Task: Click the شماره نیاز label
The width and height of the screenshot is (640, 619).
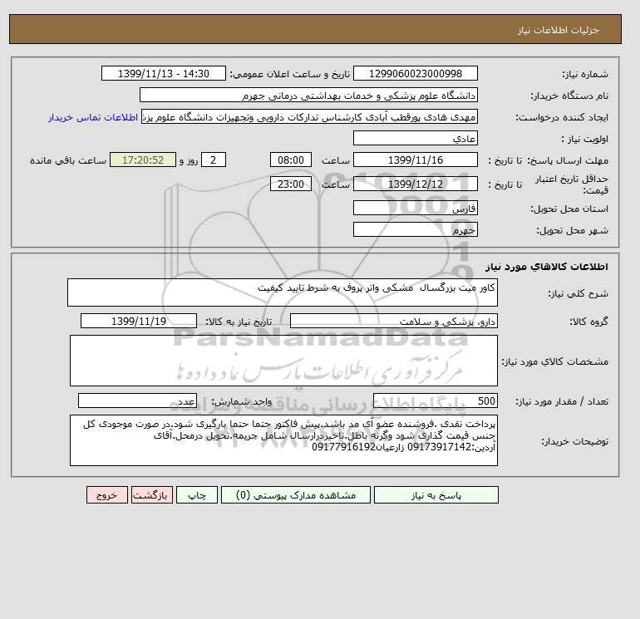Action: [x=585, y=74]
